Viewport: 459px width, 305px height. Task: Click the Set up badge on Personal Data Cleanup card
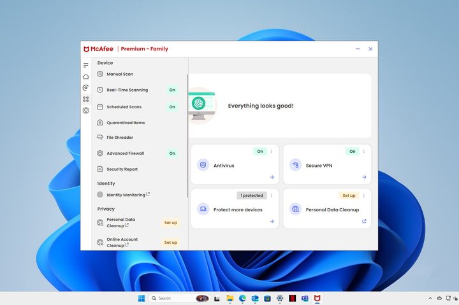pyautogui.click(x=349, y=195)
